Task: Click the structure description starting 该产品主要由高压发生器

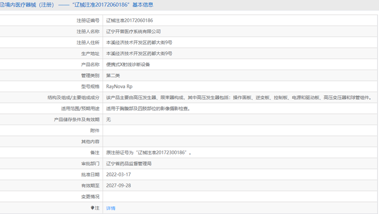Action: (239, 97)
